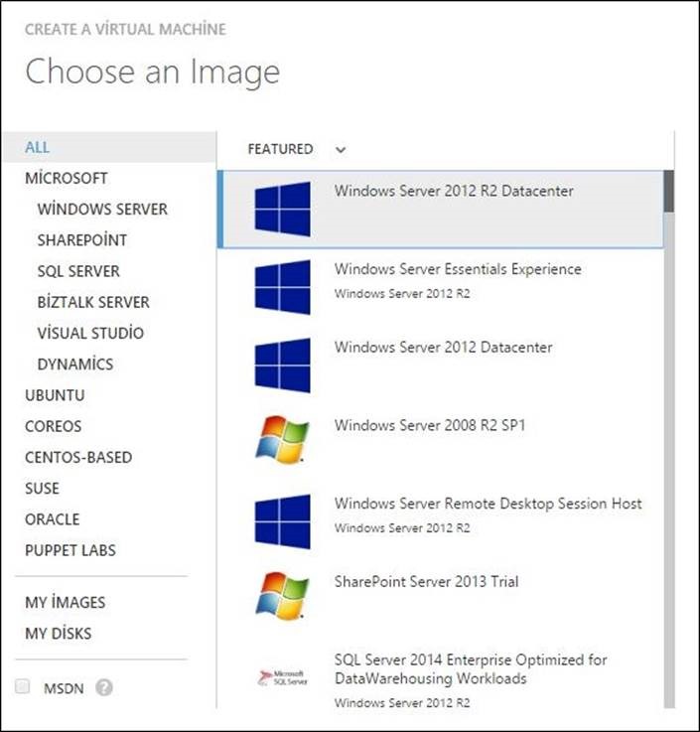Show SUSE images
The height and width of the screenshot is (732, 700).
[42, 489]
